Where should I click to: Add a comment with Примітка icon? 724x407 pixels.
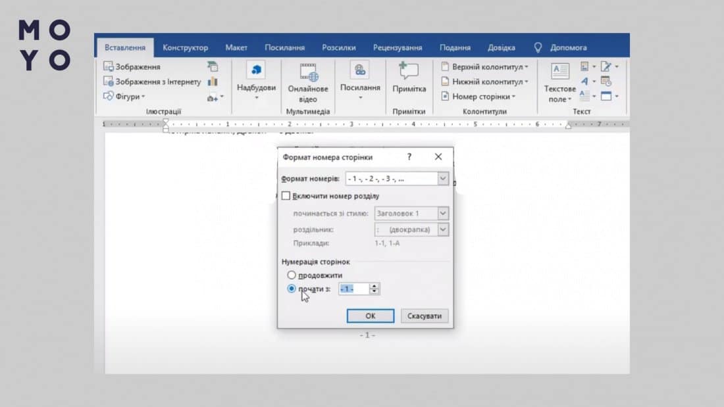coord(409,71)
